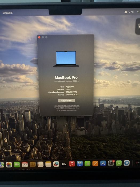Click the Память label

[61, 89]
